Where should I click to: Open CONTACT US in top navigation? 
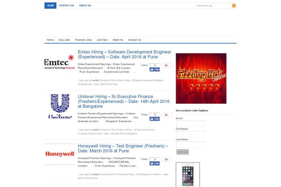point(67,6)
